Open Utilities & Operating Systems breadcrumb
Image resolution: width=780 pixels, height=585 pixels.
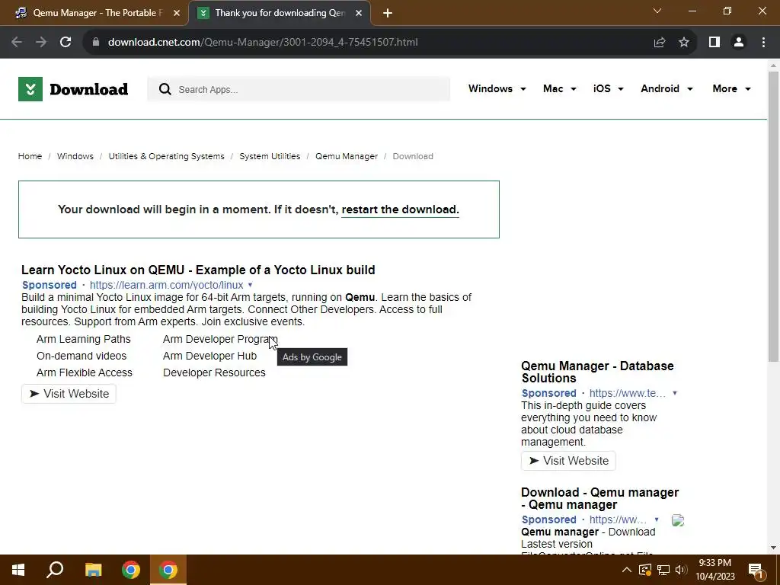tap(166, 156)
